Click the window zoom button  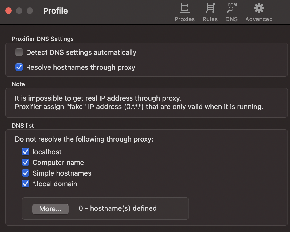(x=30, y=11)
